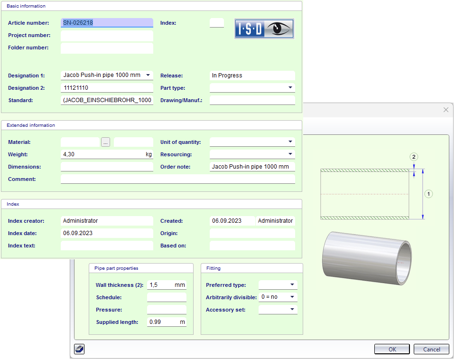Click the Dimensions input field
Image resolution: width=455 pixels, height=360 pixels.
click(x=107, y=167)
